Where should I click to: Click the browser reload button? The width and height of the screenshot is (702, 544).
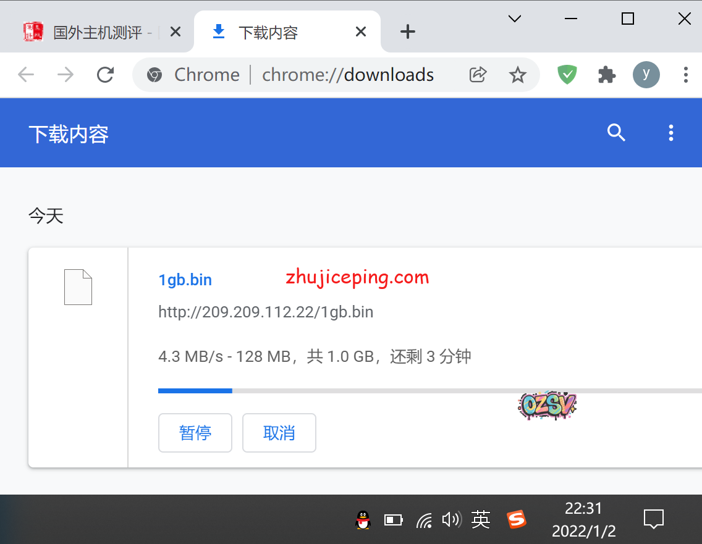[106, 75]
